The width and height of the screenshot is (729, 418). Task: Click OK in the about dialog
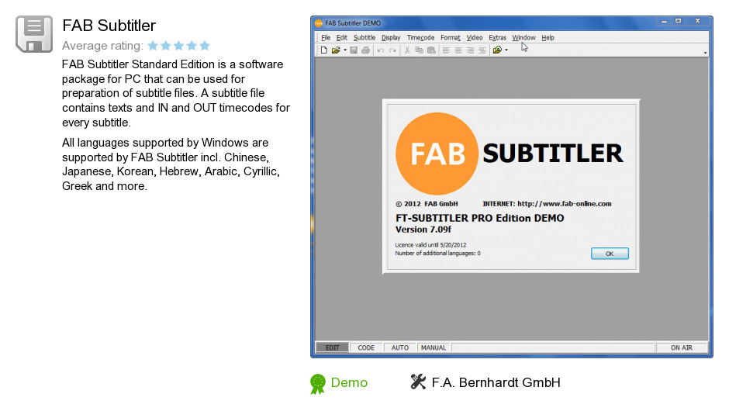(610, 254)
